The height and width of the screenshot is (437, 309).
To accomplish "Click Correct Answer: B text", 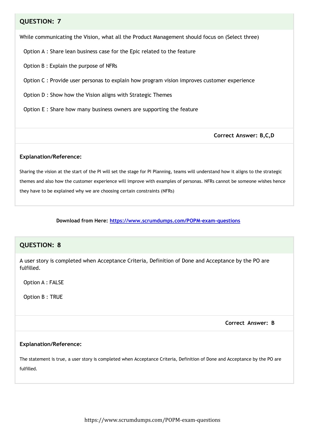I will click(250, 323).
